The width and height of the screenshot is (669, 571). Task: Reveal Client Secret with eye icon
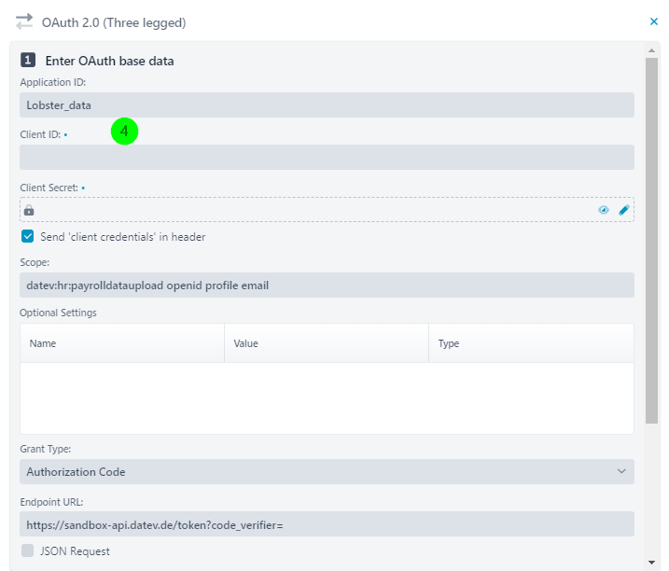pyautogui.click(x=604, y=210)
